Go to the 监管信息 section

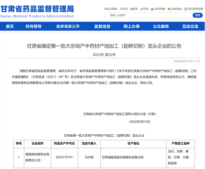pos(102,26)
